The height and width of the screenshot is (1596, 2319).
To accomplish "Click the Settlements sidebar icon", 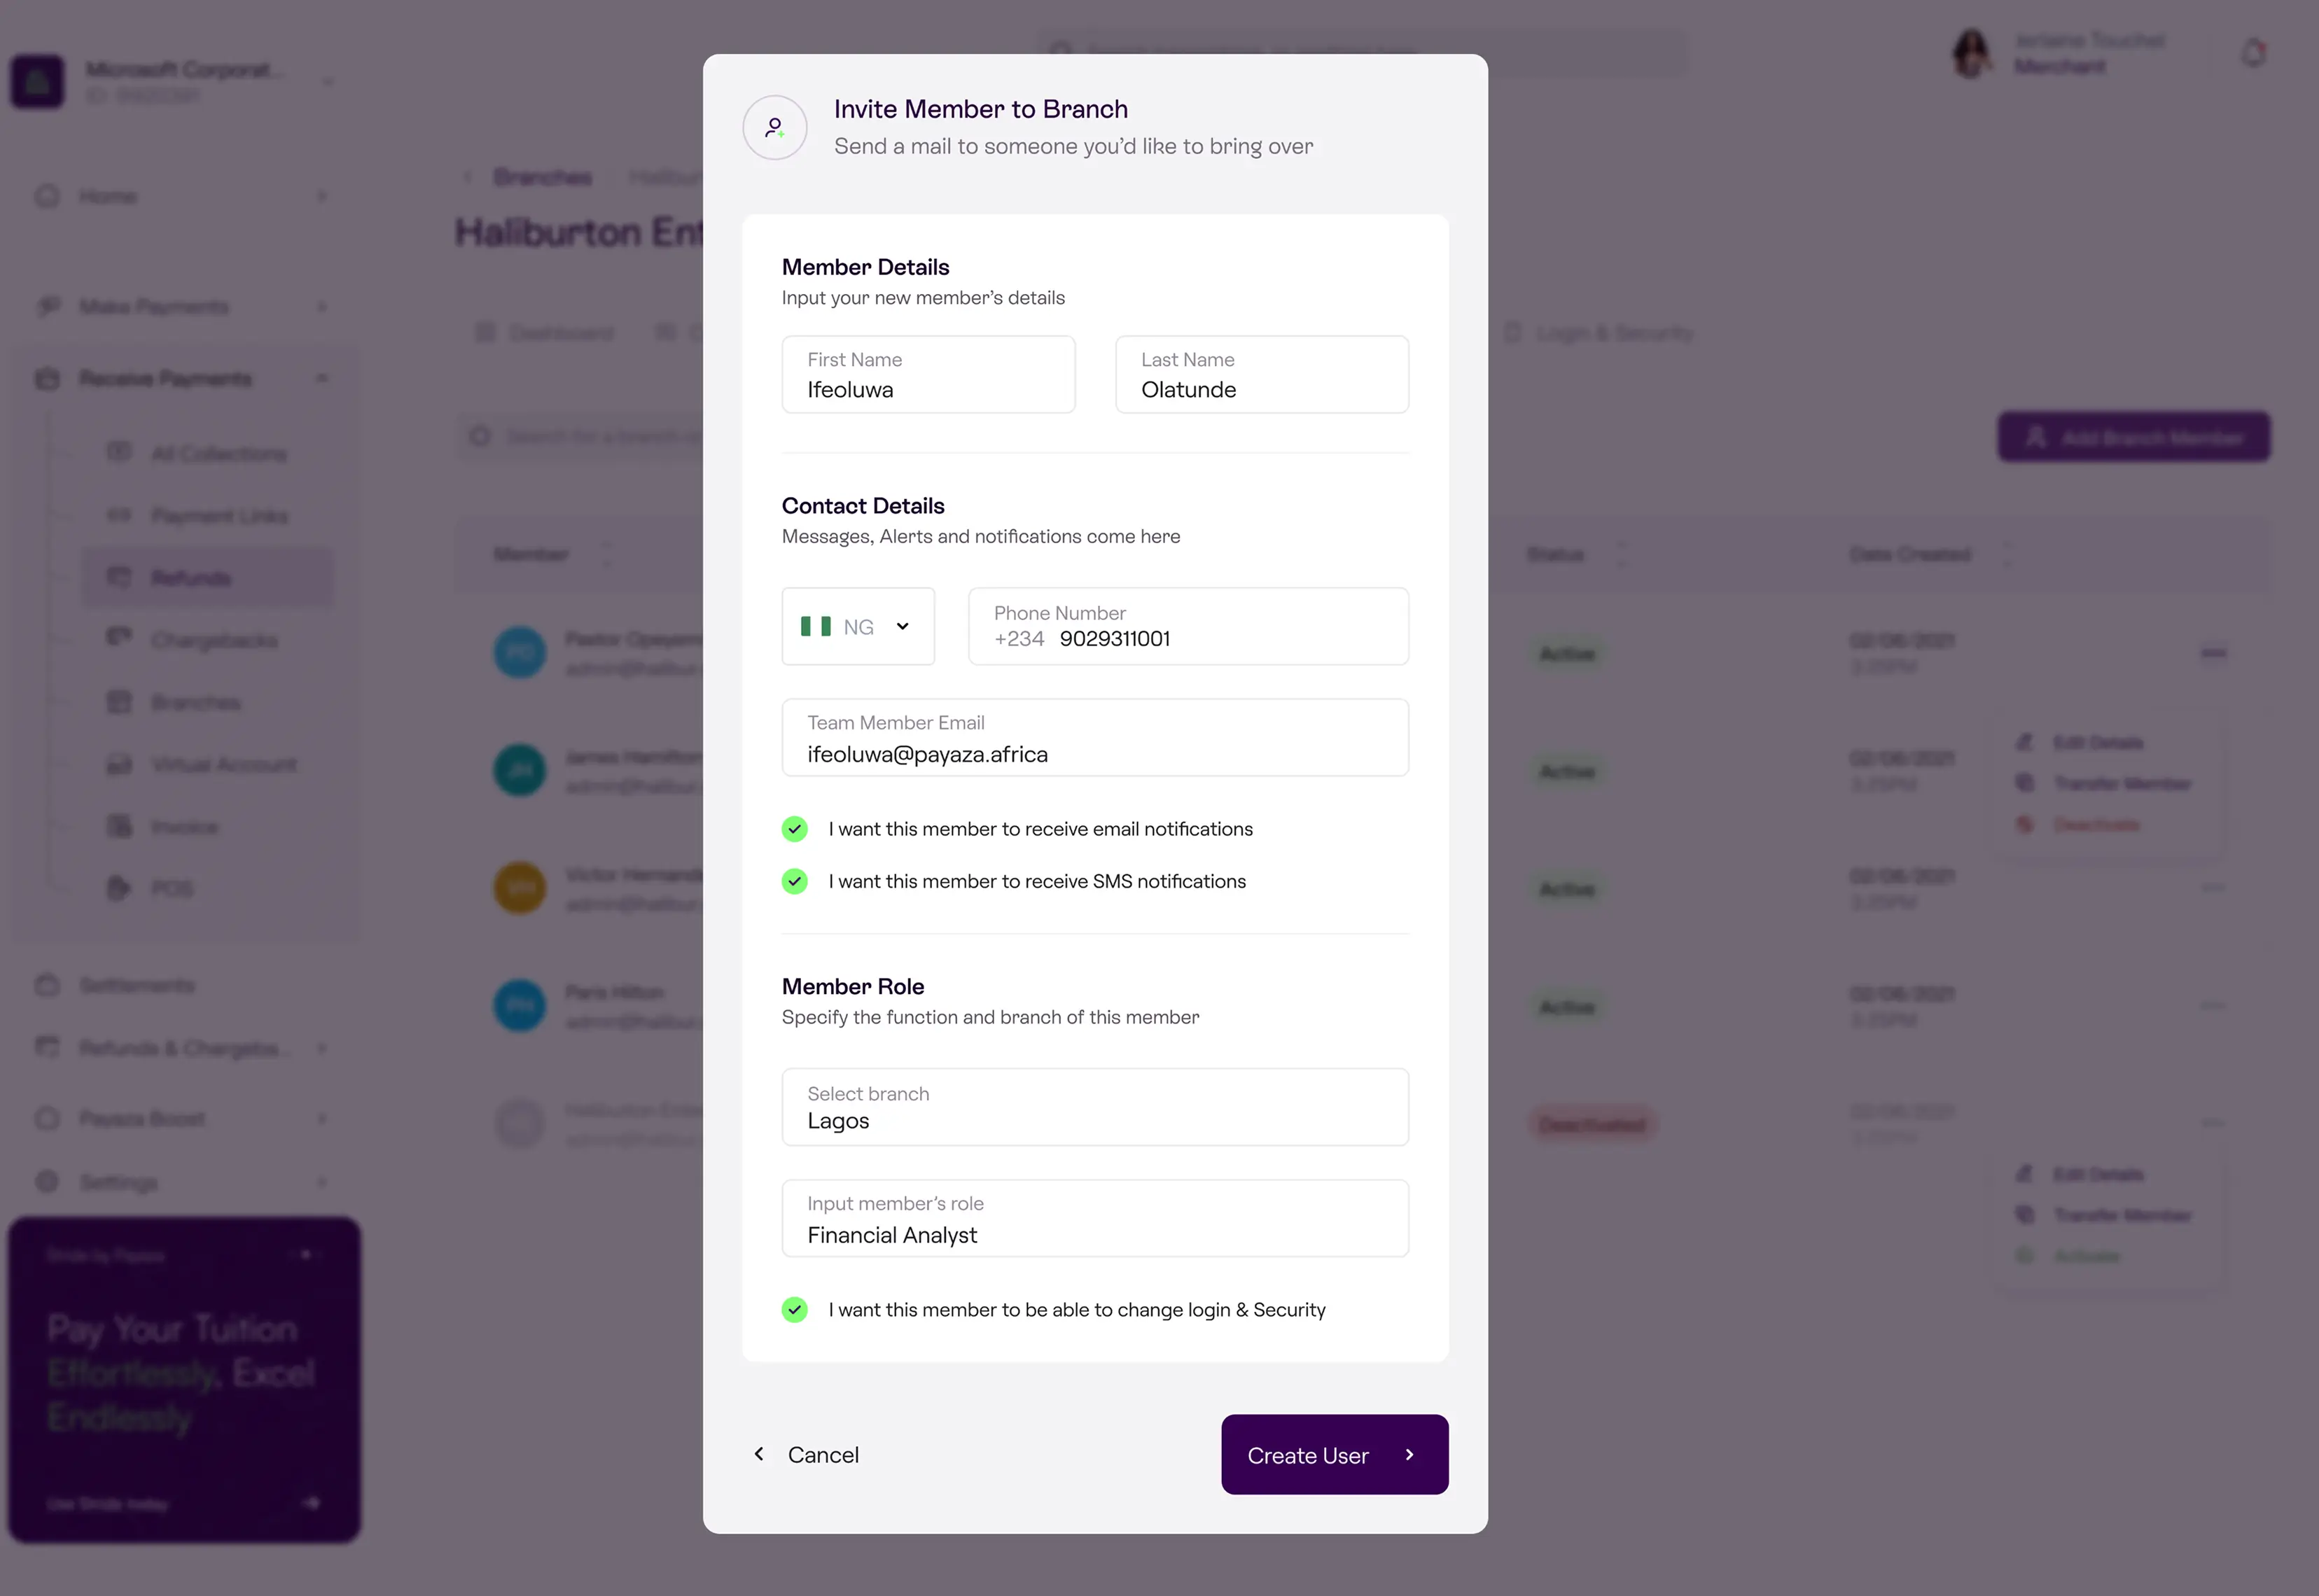I will (x=47, y=985).
